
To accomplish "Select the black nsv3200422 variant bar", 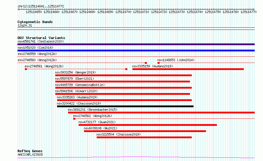I will click(x=125, y=106).
